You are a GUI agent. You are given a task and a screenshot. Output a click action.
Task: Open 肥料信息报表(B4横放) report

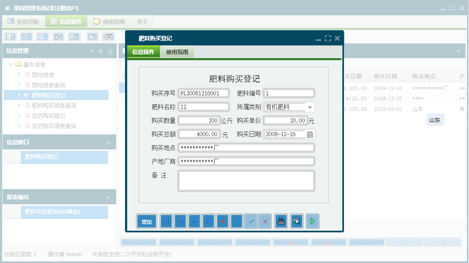click(x=64, y=212)
